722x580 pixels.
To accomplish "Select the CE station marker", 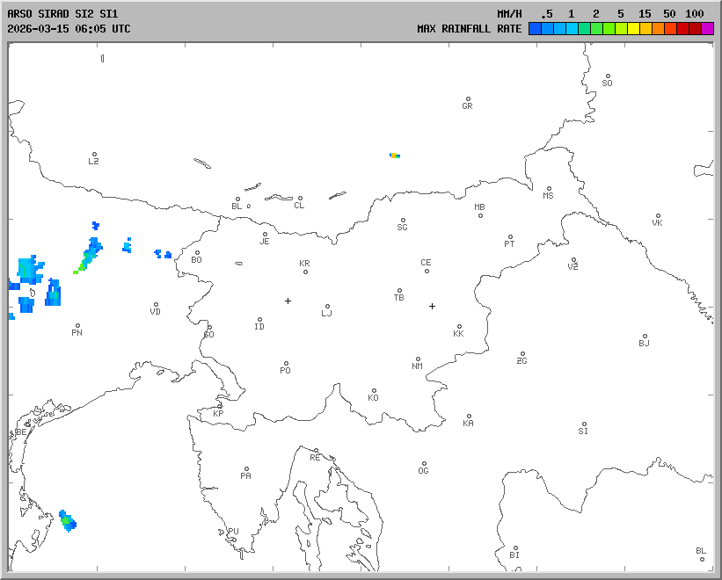I will (427, 271).
